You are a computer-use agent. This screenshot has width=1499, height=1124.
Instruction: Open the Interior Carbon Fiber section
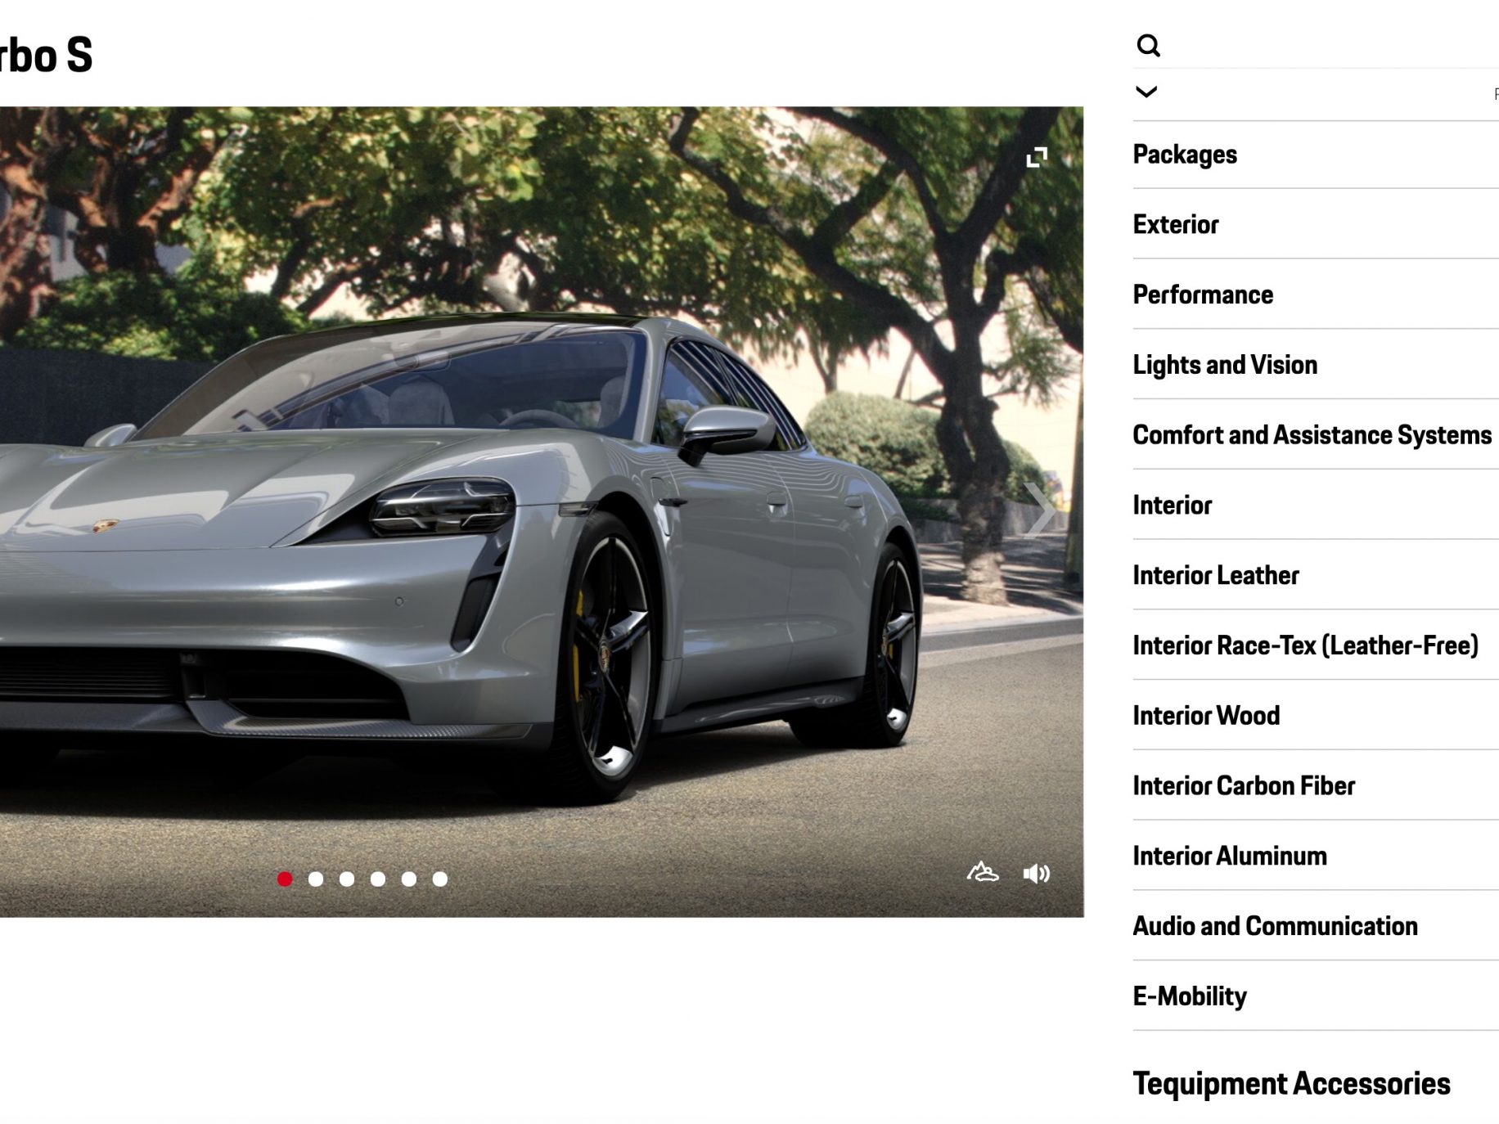coord(1316,786)
